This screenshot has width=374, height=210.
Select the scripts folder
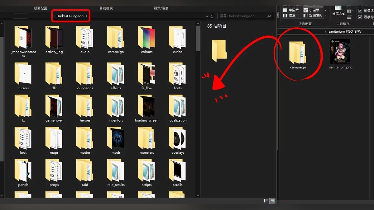147,173
